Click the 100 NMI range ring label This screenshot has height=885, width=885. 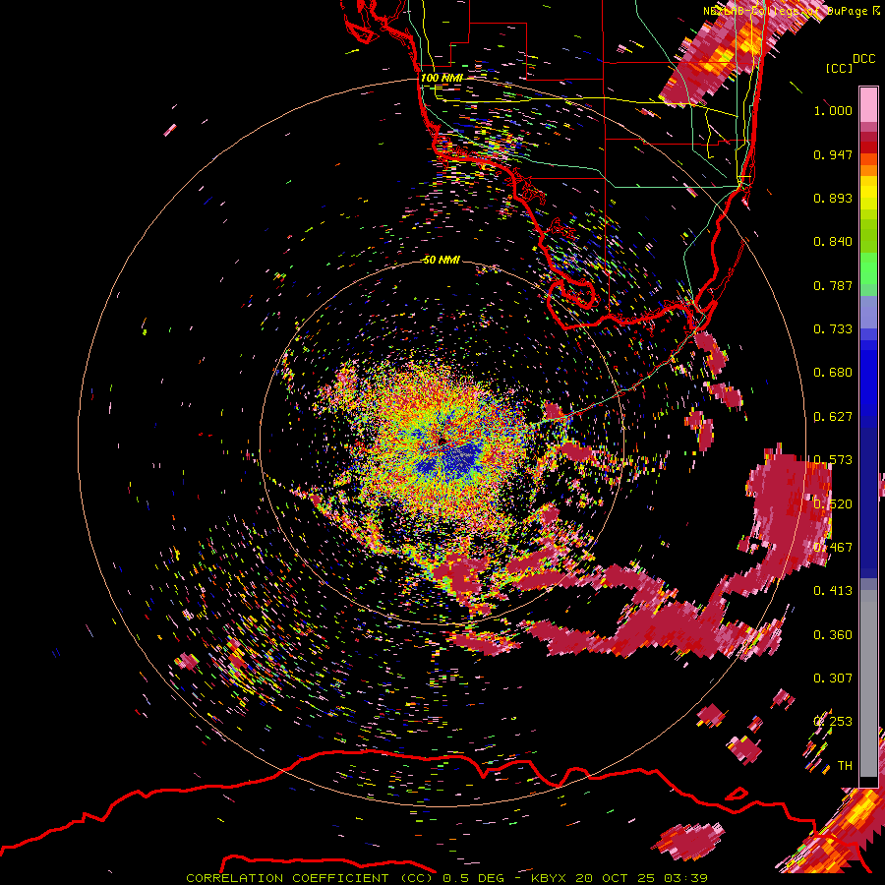click(442, 78)
